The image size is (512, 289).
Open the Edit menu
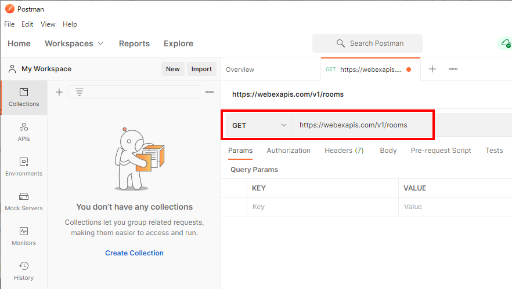click(x=27, y=24)
